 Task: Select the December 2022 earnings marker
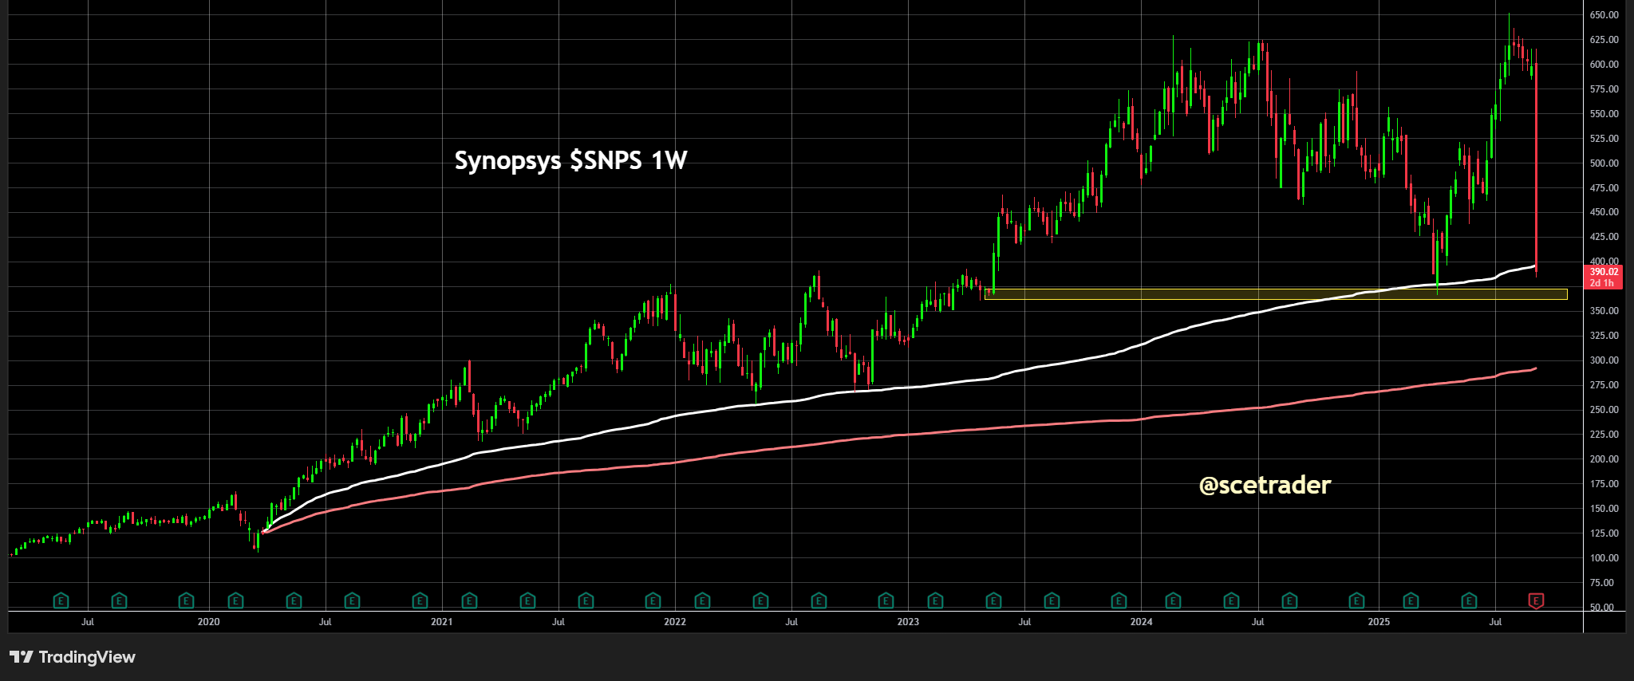(886, 600)
